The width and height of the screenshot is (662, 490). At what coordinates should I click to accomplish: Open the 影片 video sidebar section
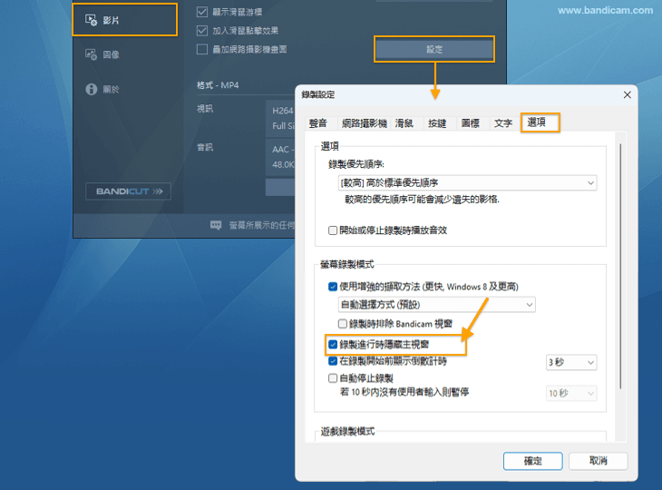point(111,20)
